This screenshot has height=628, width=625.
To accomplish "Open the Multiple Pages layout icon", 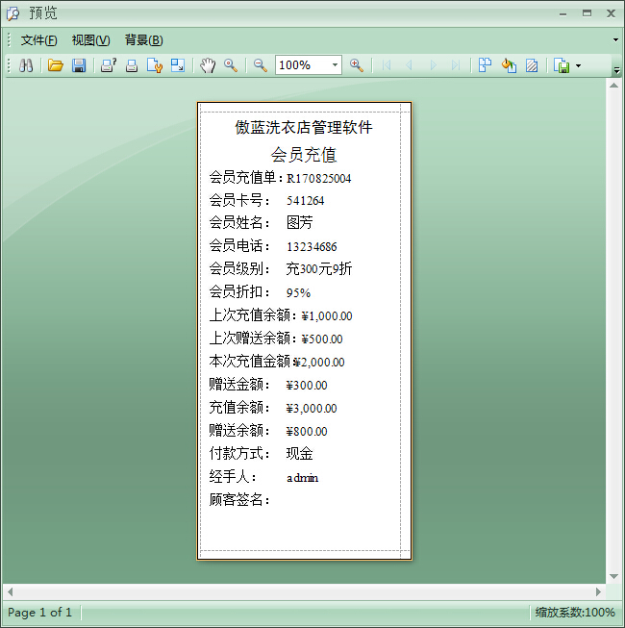I will pyautogui.click(x=485, y=65).
